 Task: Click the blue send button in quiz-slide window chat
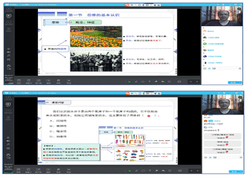236,172
